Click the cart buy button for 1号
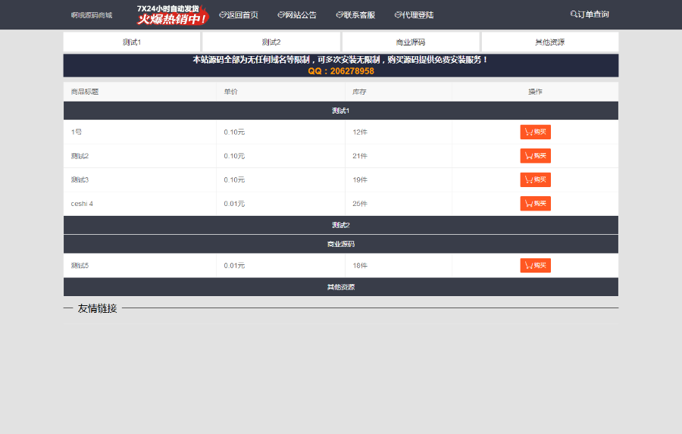This screenshot has height=434, width=682. (536, 132)
